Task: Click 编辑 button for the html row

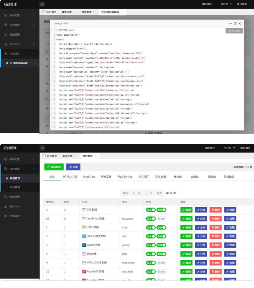Action: click(187, 228)
